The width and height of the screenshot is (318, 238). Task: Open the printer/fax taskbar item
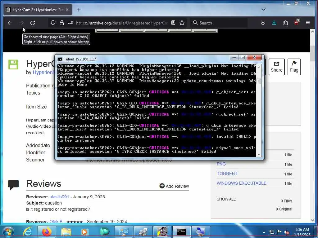pos(143,232)
